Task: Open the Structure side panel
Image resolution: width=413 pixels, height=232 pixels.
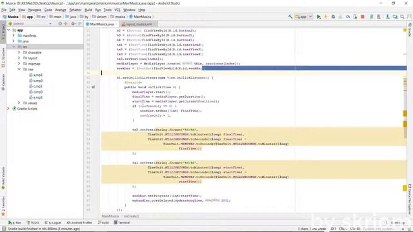Action: (3, 57)
